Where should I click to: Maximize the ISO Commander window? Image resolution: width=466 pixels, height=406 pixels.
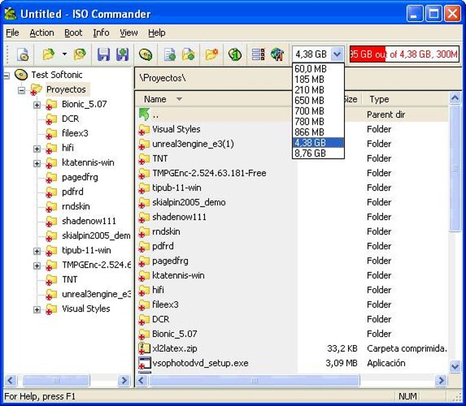point(434,14)
